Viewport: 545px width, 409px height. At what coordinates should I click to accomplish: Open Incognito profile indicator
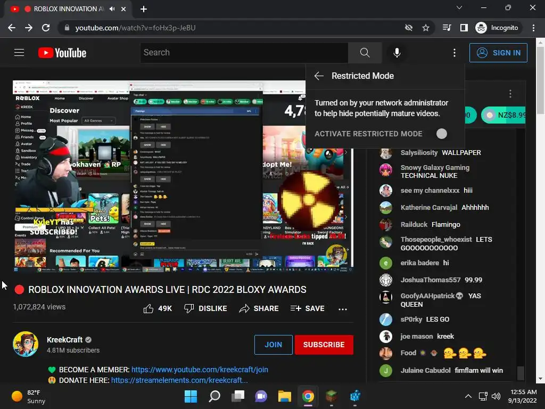point(497,28)
